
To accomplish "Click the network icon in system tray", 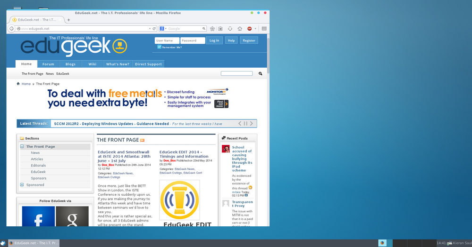I will point(449,243).
